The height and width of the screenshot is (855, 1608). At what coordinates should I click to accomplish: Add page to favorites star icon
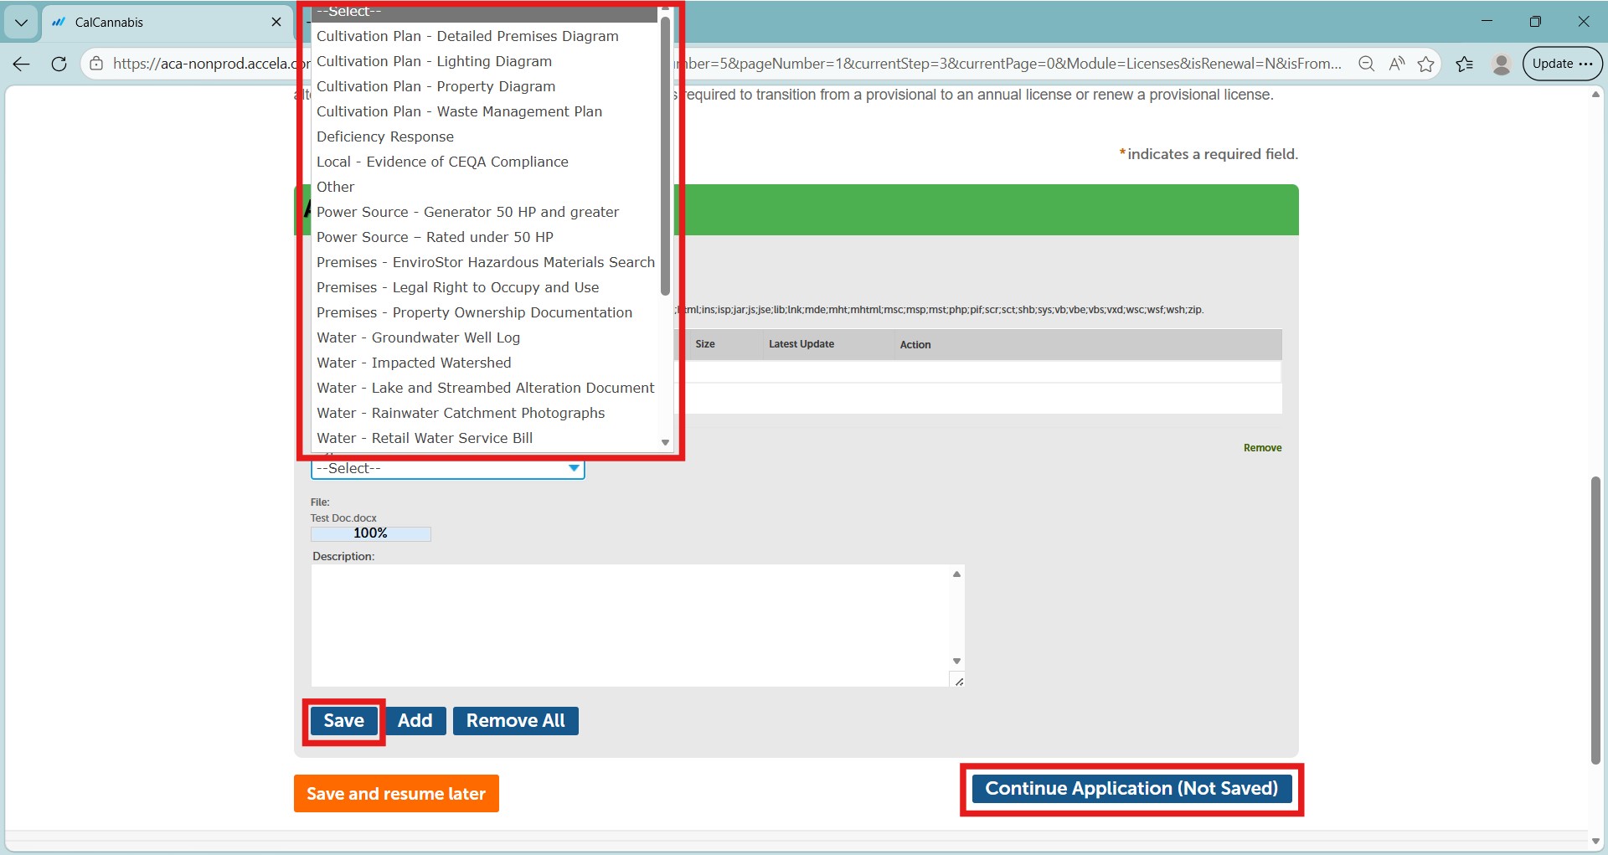(1426, 64)
